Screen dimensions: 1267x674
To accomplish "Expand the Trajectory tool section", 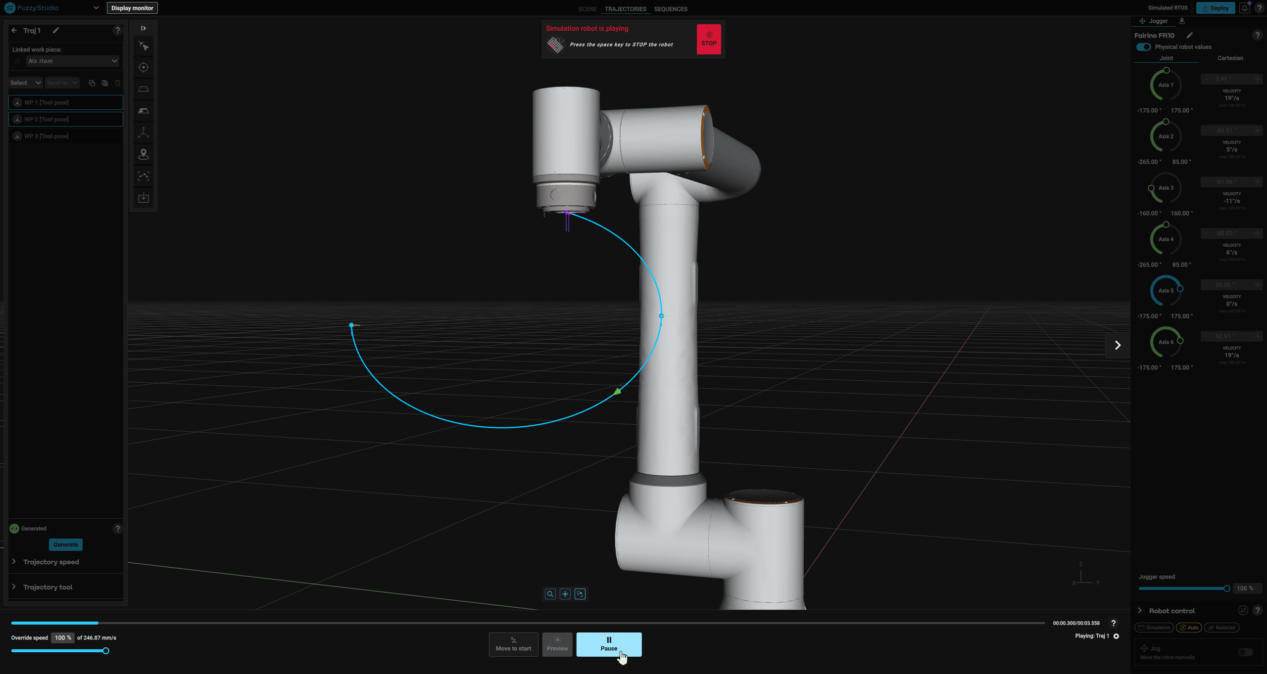I will point(48,587).
